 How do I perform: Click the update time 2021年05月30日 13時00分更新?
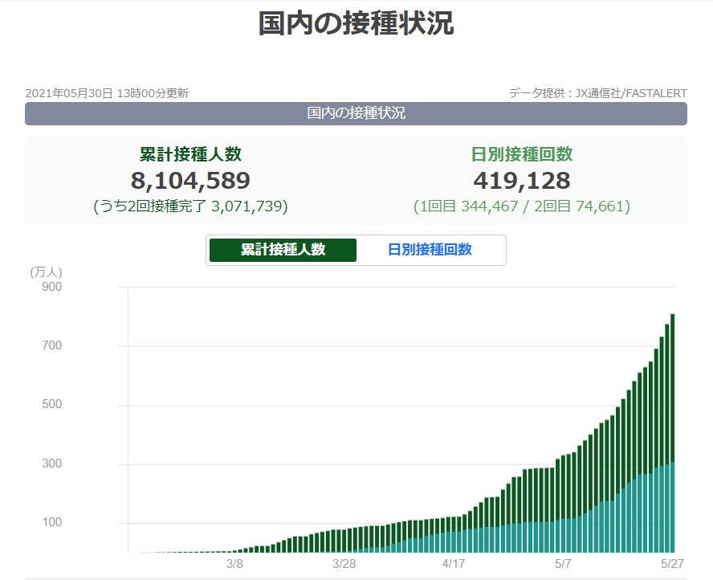[x=107, y=93]
